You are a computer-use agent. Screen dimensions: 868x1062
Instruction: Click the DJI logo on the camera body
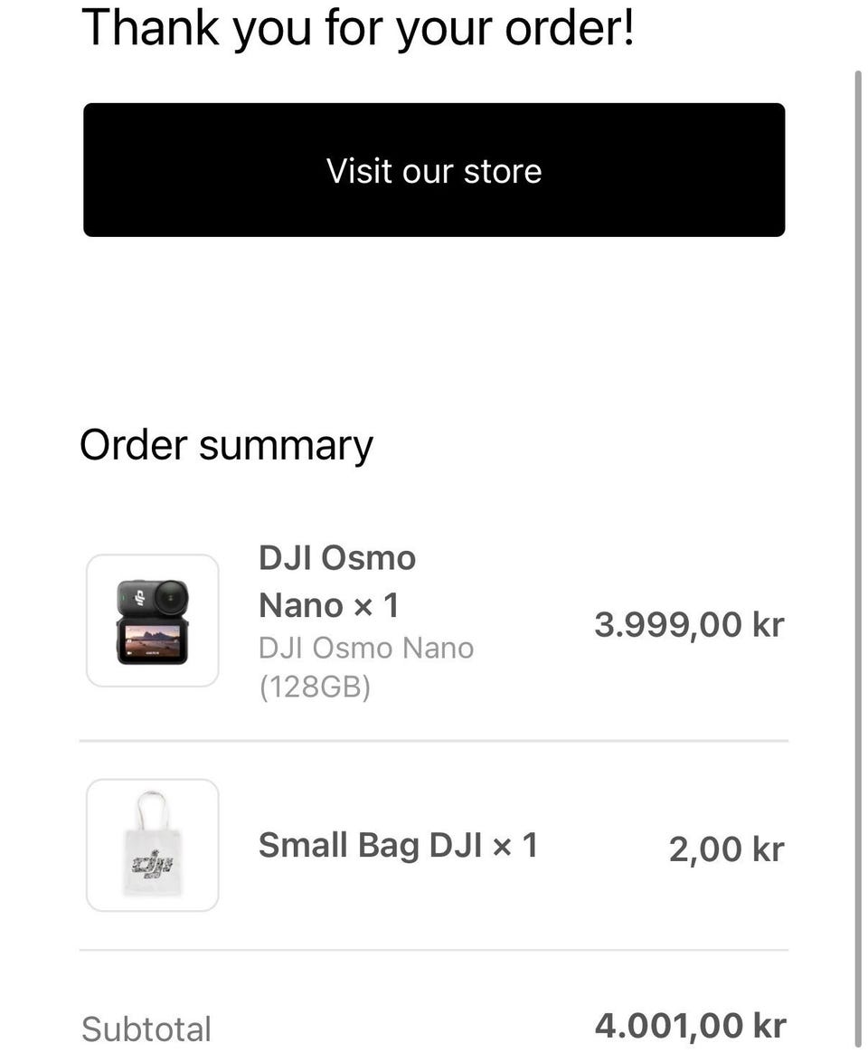click(140, 598)
